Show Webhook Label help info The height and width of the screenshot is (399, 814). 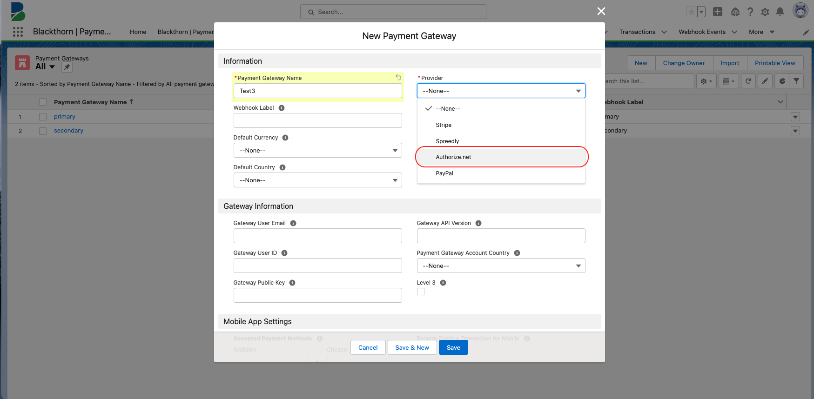click(282, 108)
